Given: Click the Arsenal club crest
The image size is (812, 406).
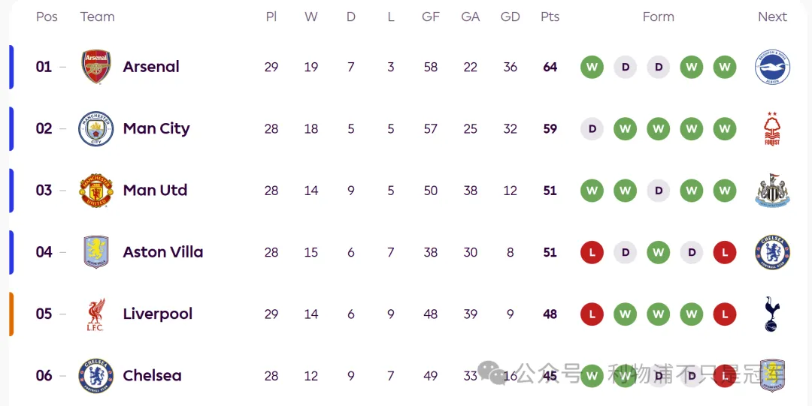Looking at the screenshot, I should [96, 67].
